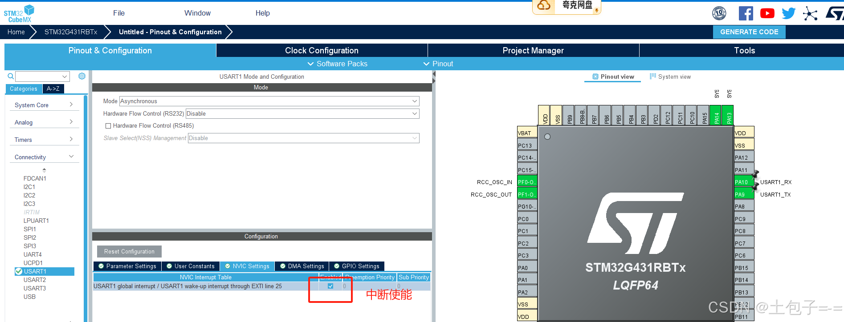The image size is (844, 322).
Task: Click the STM32G431RBTx breadcrumb
Action: pos(71,32)
